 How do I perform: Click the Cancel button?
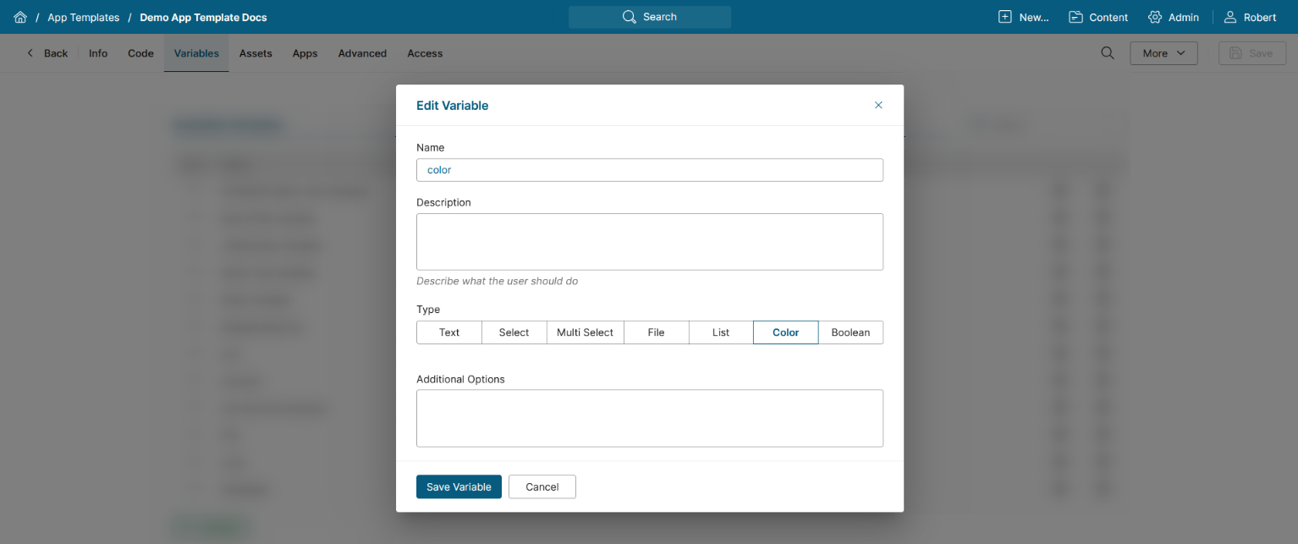(542, 486)
